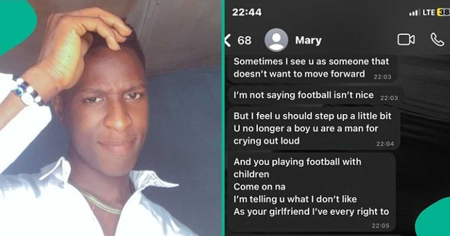Tap the LTE network indicator
Screen dimensions: 450x236
428,12
